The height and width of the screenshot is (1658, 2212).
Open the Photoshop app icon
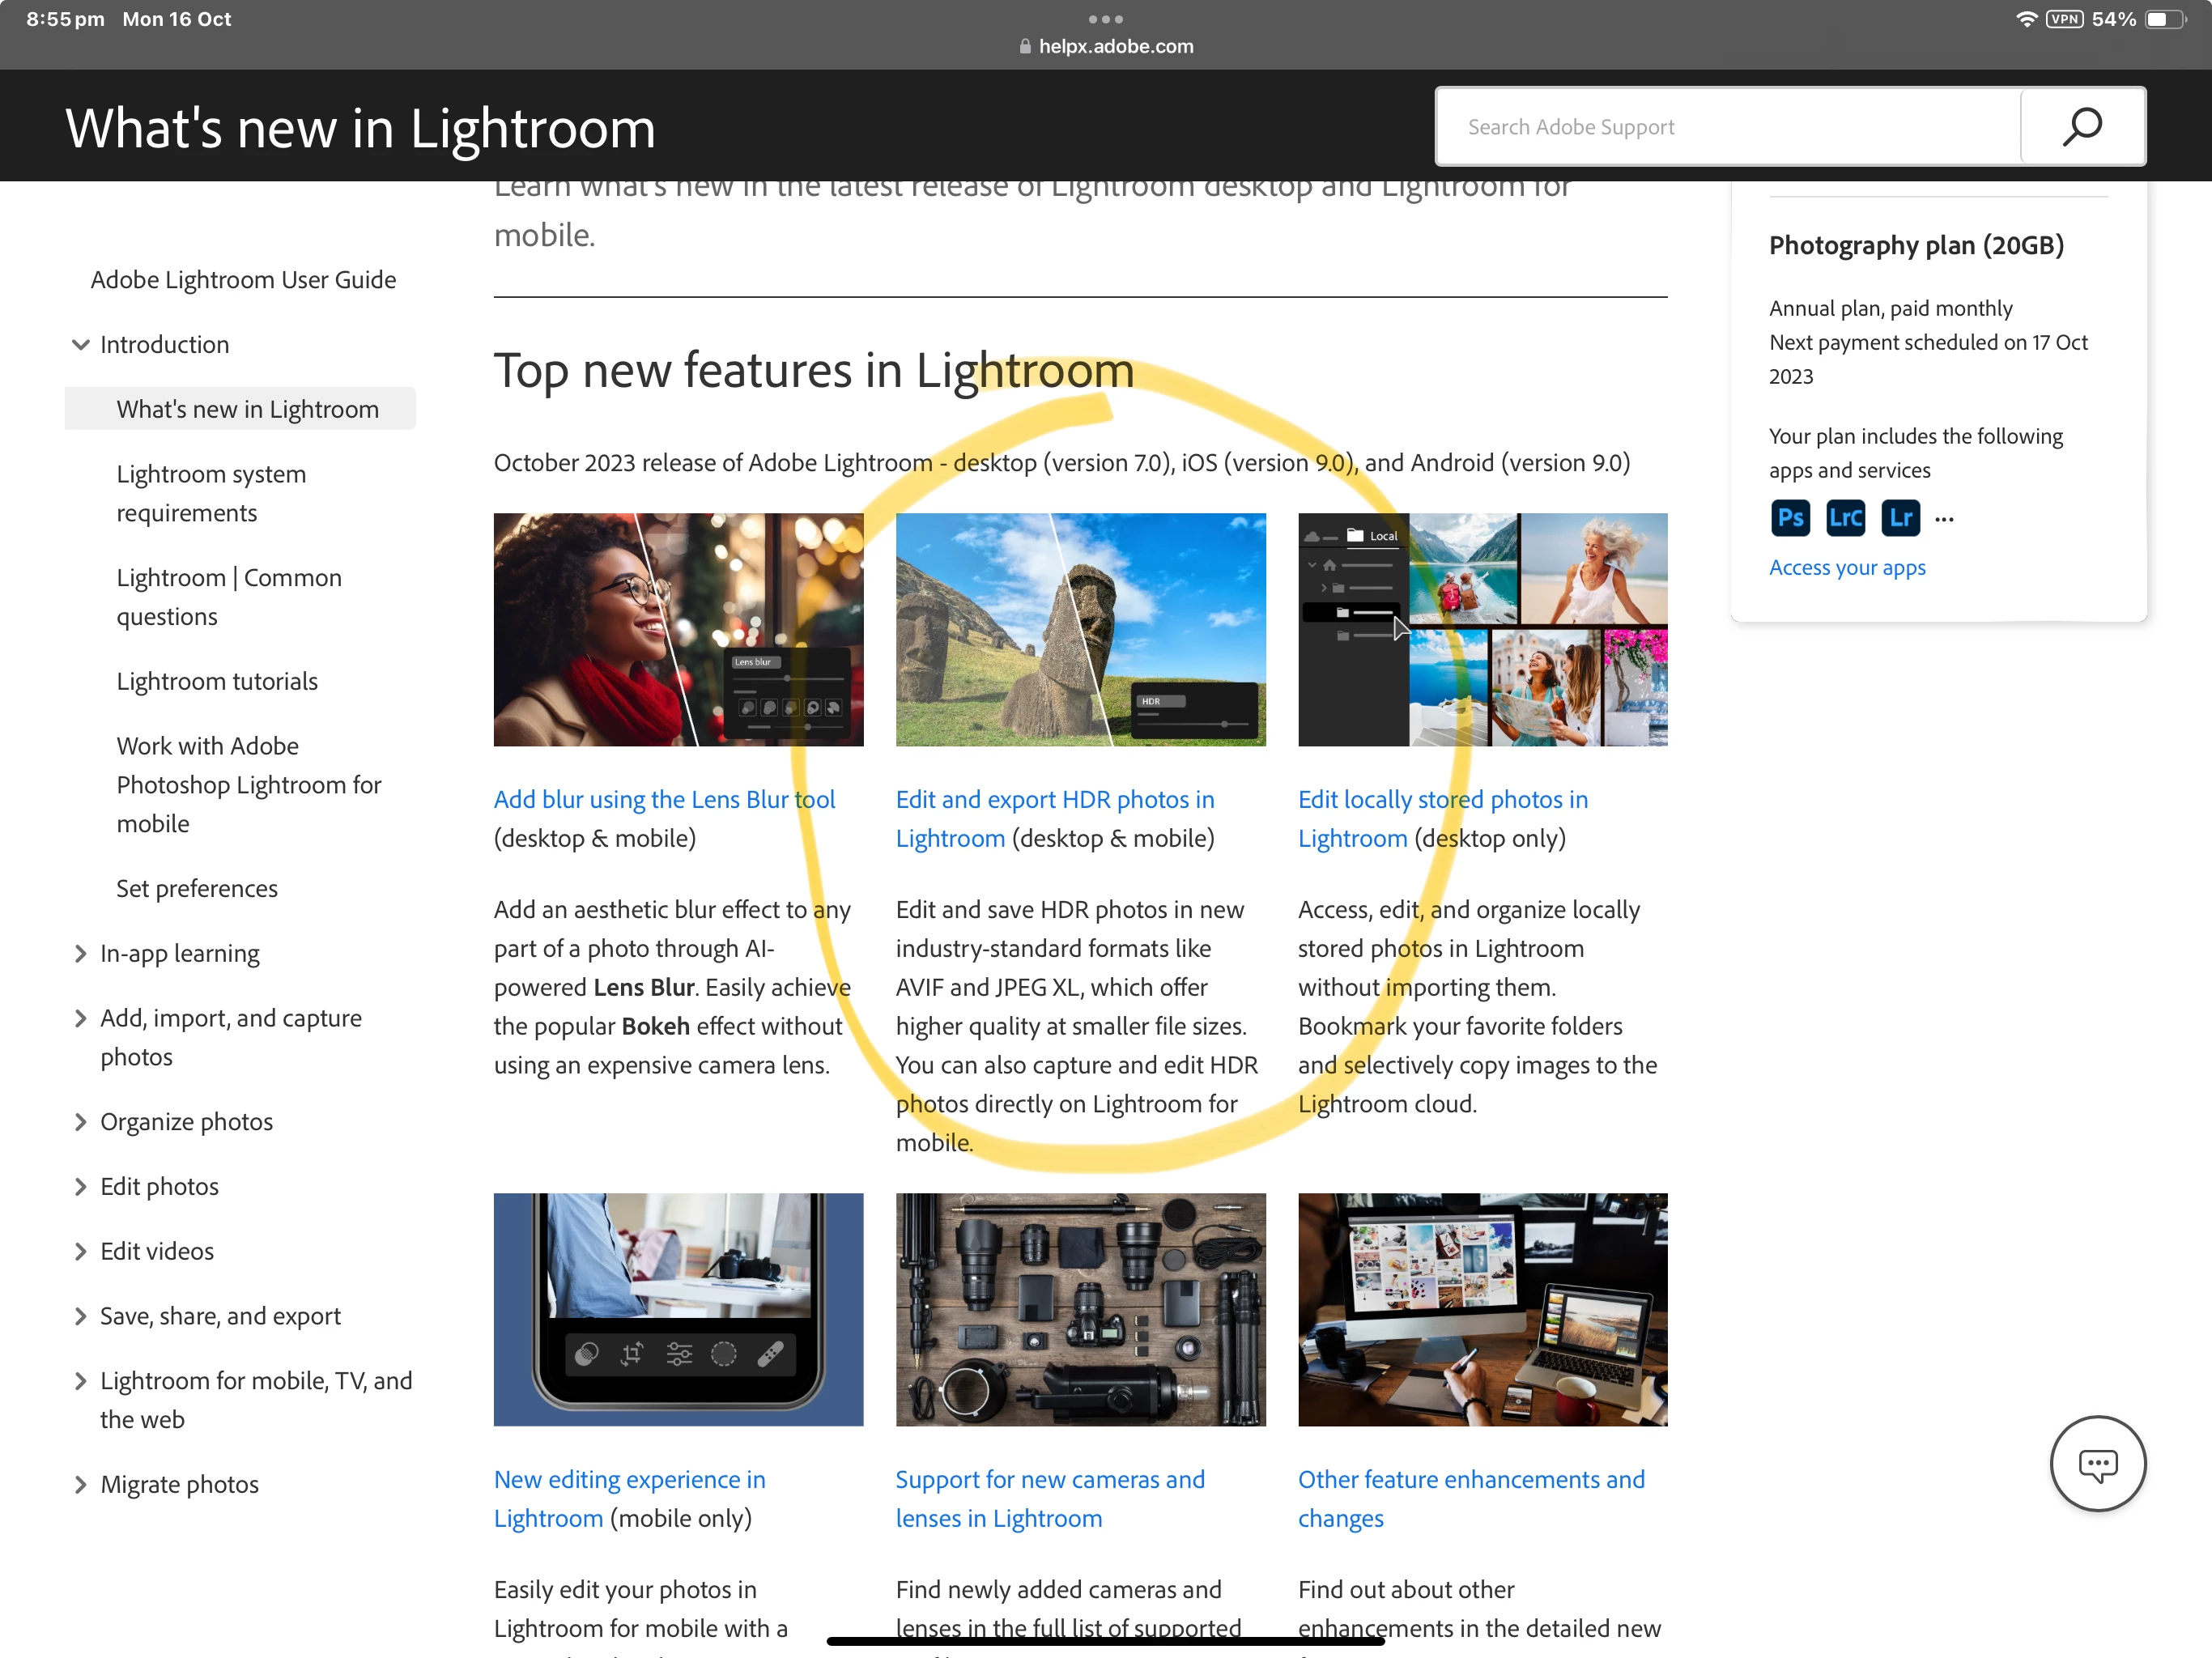pos(1790,518)
